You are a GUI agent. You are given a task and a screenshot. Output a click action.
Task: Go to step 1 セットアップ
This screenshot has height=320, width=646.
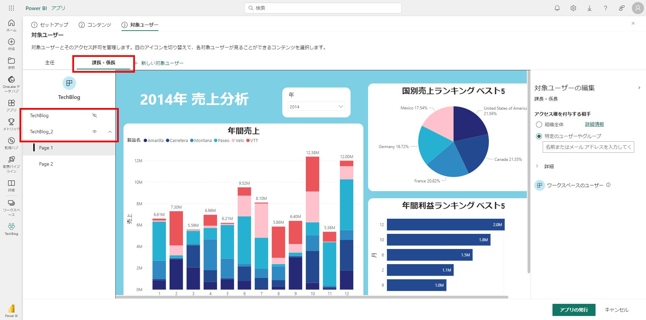point(50,25)
